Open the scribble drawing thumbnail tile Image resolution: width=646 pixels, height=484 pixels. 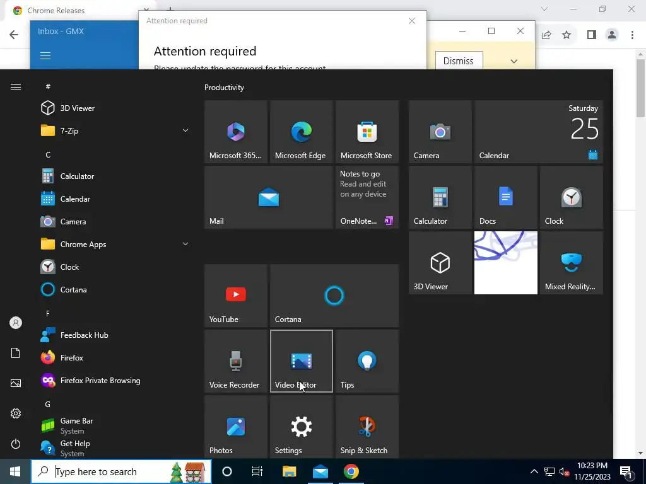coord(505,263)
